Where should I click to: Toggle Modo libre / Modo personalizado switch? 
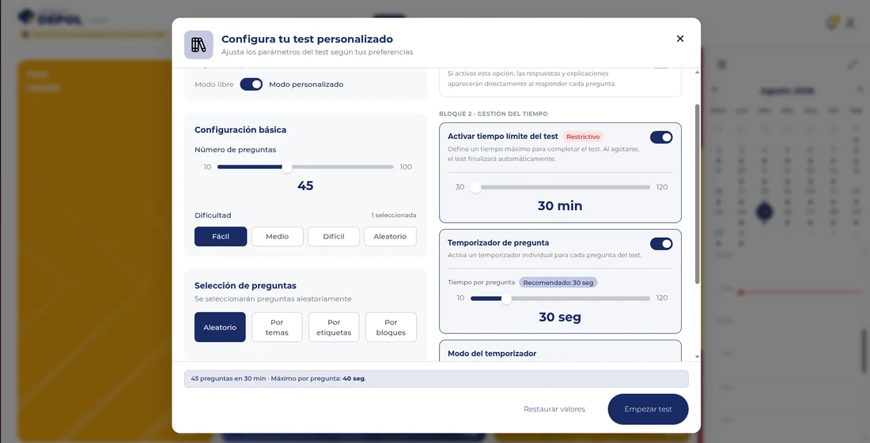[x=252, y=84]
